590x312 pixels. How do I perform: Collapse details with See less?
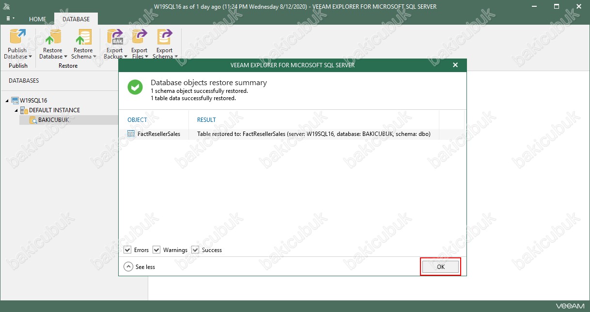coord(140,267)
